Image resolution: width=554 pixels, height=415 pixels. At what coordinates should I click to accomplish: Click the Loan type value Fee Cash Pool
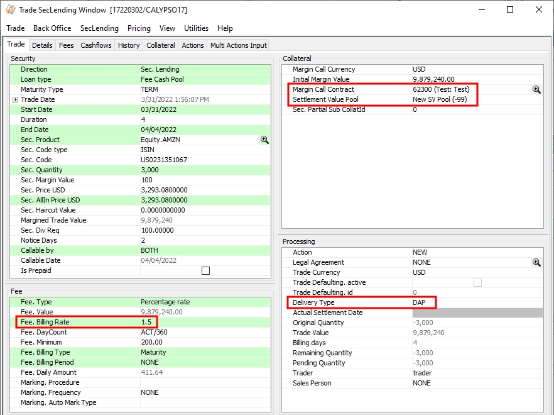[x=162, y=79]
